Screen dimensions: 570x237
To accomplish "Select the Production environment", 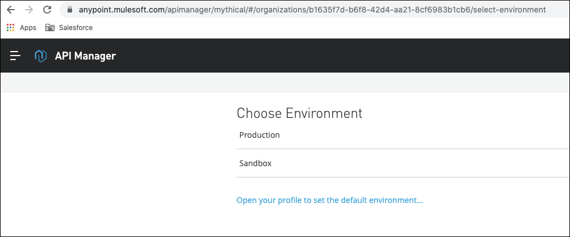I will (x=259, y=135).
